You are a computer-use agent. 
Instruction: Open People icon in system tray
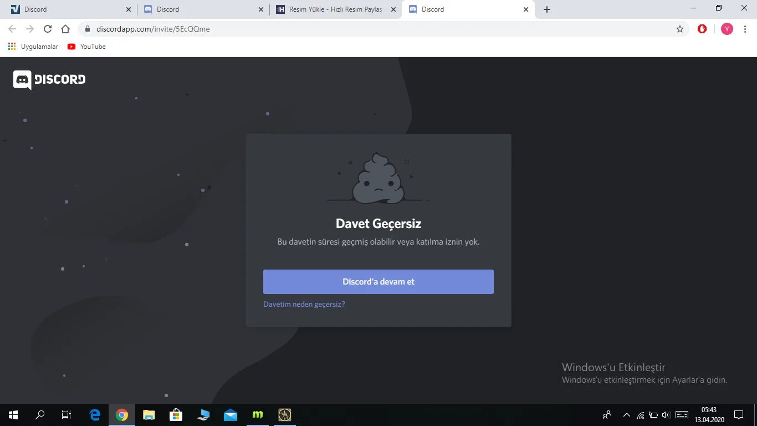607,415
